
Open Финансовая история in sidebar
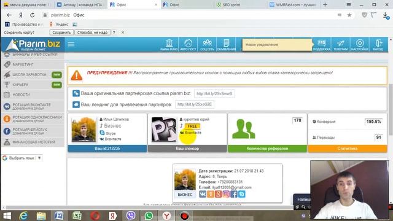33,142
